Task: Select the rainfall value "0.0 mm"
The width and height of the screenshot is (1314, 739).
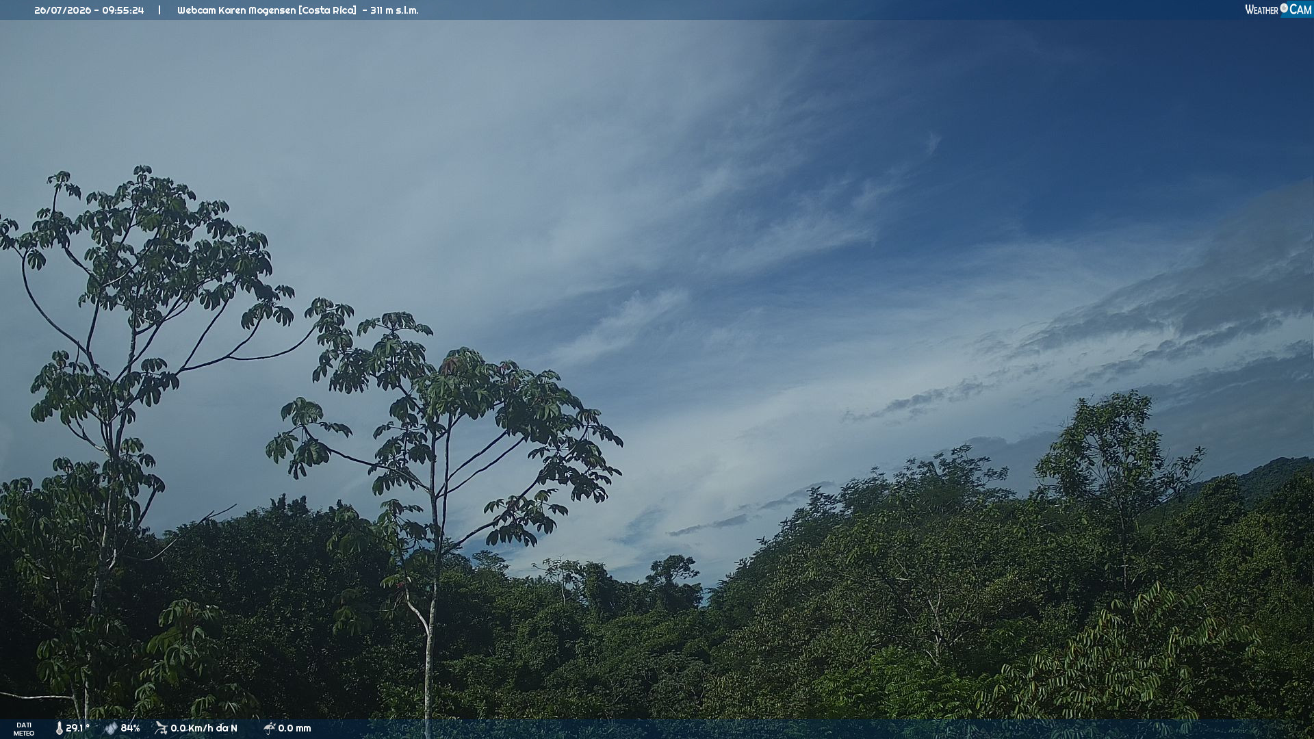Action: click(x=294, y=728)
